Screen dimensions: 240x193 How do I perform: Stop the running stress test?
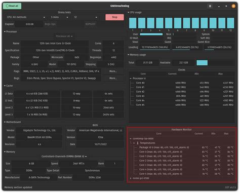click(x=114, y=17)
